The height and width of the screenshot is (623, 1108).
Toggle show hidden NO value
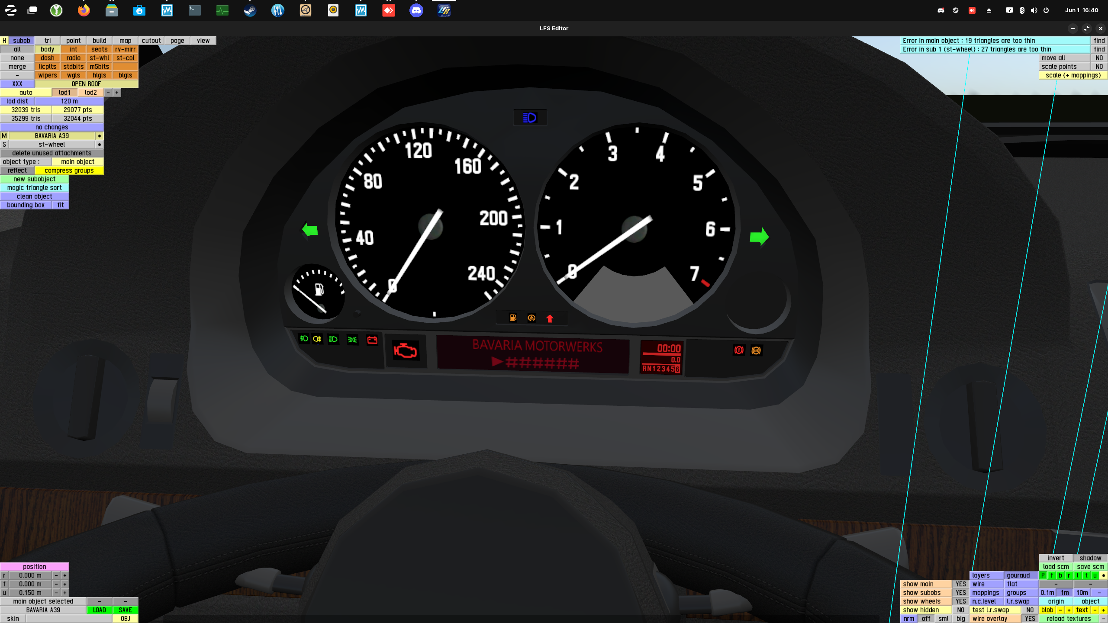961,610
